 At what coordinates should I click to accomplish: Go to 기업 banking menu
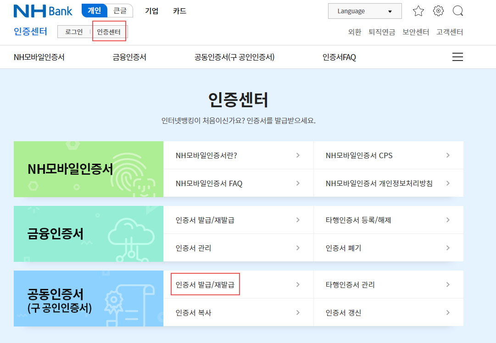151,11
